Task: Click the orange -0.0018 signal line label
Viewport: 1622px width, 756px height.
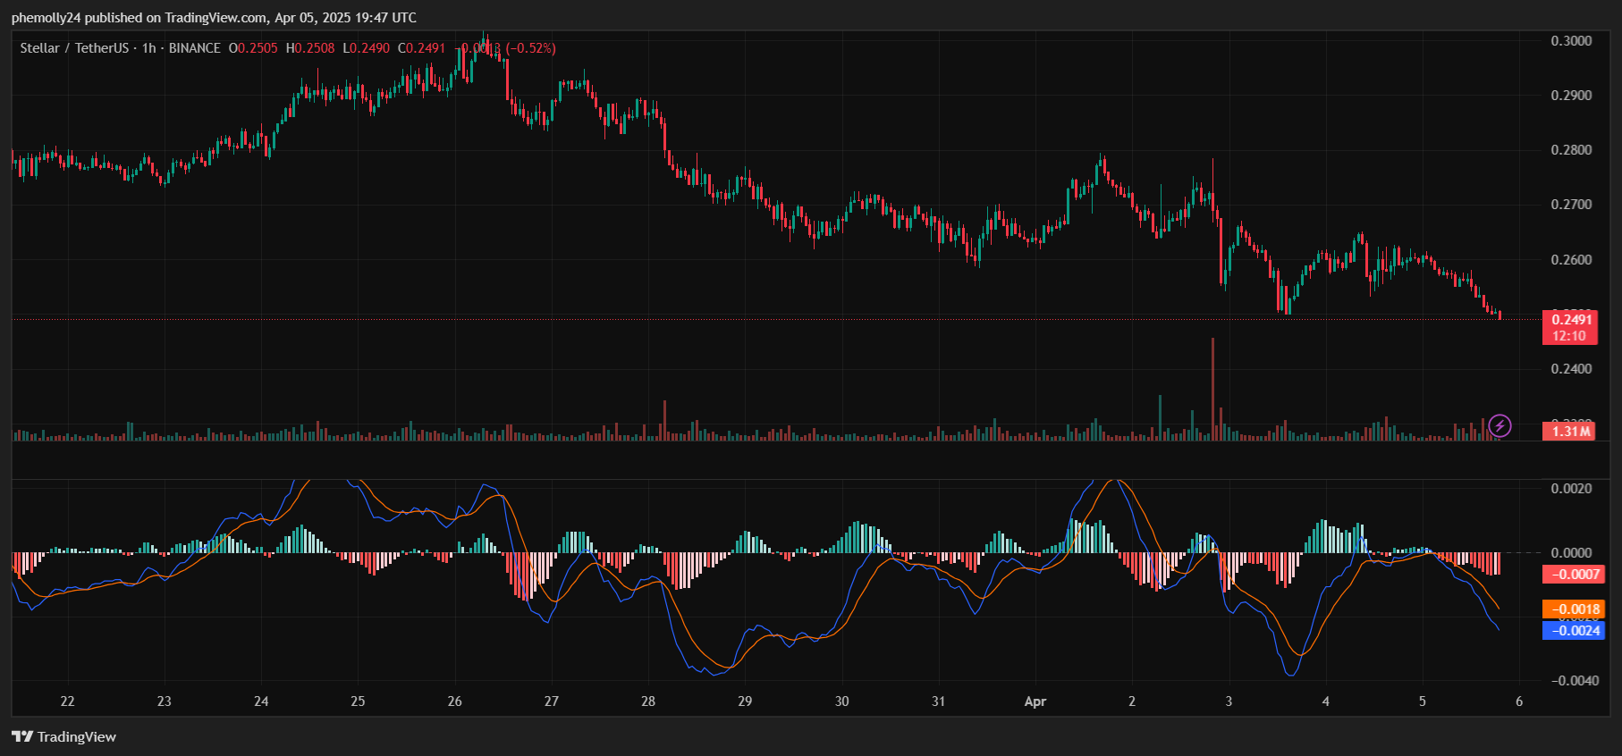Action: point(1574,609)
